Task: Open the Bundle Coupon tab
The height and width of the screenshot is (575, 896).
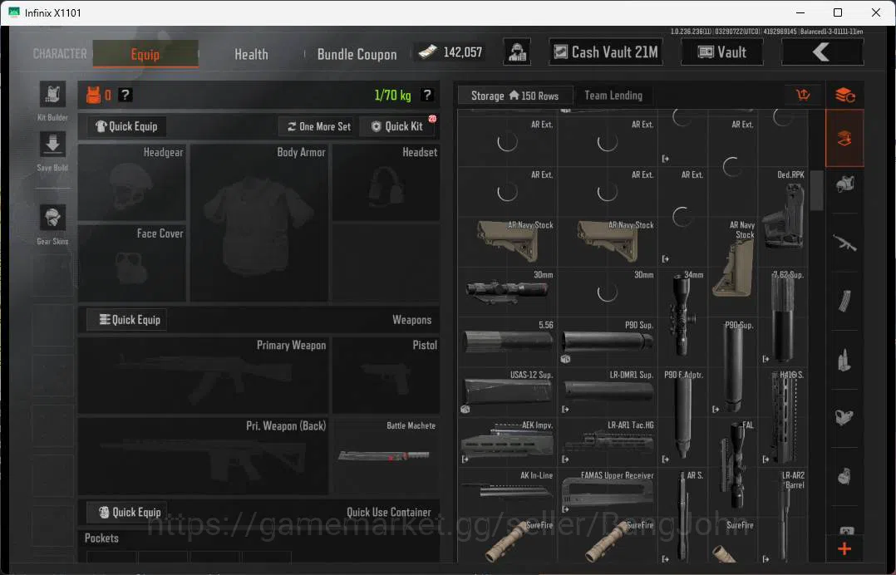Action: point(357,54)
